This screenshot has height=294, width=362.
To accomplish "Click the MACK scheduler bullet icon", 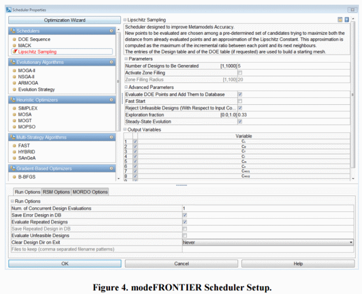I will pos(14,46).
